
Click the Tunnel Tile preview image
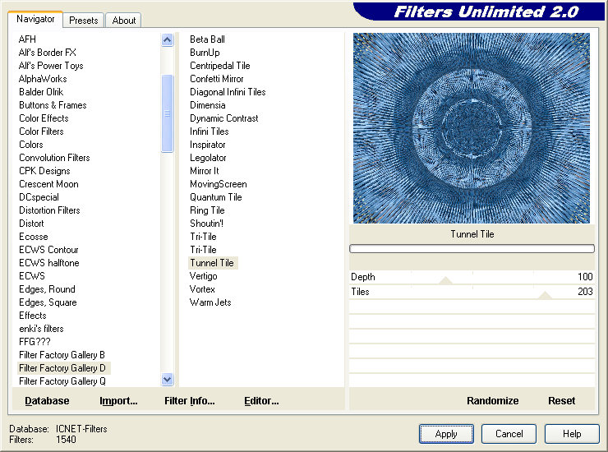[472, 128]
